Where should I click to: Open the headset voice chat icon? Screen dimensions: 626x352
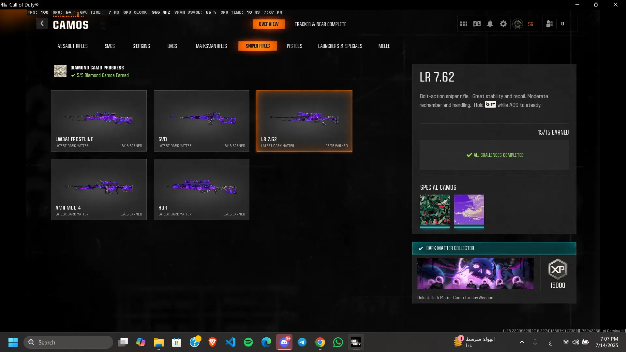tap(477, 24)
